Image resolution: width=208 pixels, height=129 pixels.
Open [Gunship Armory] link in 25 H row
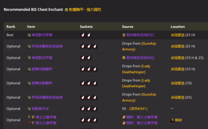click(139, 46)
